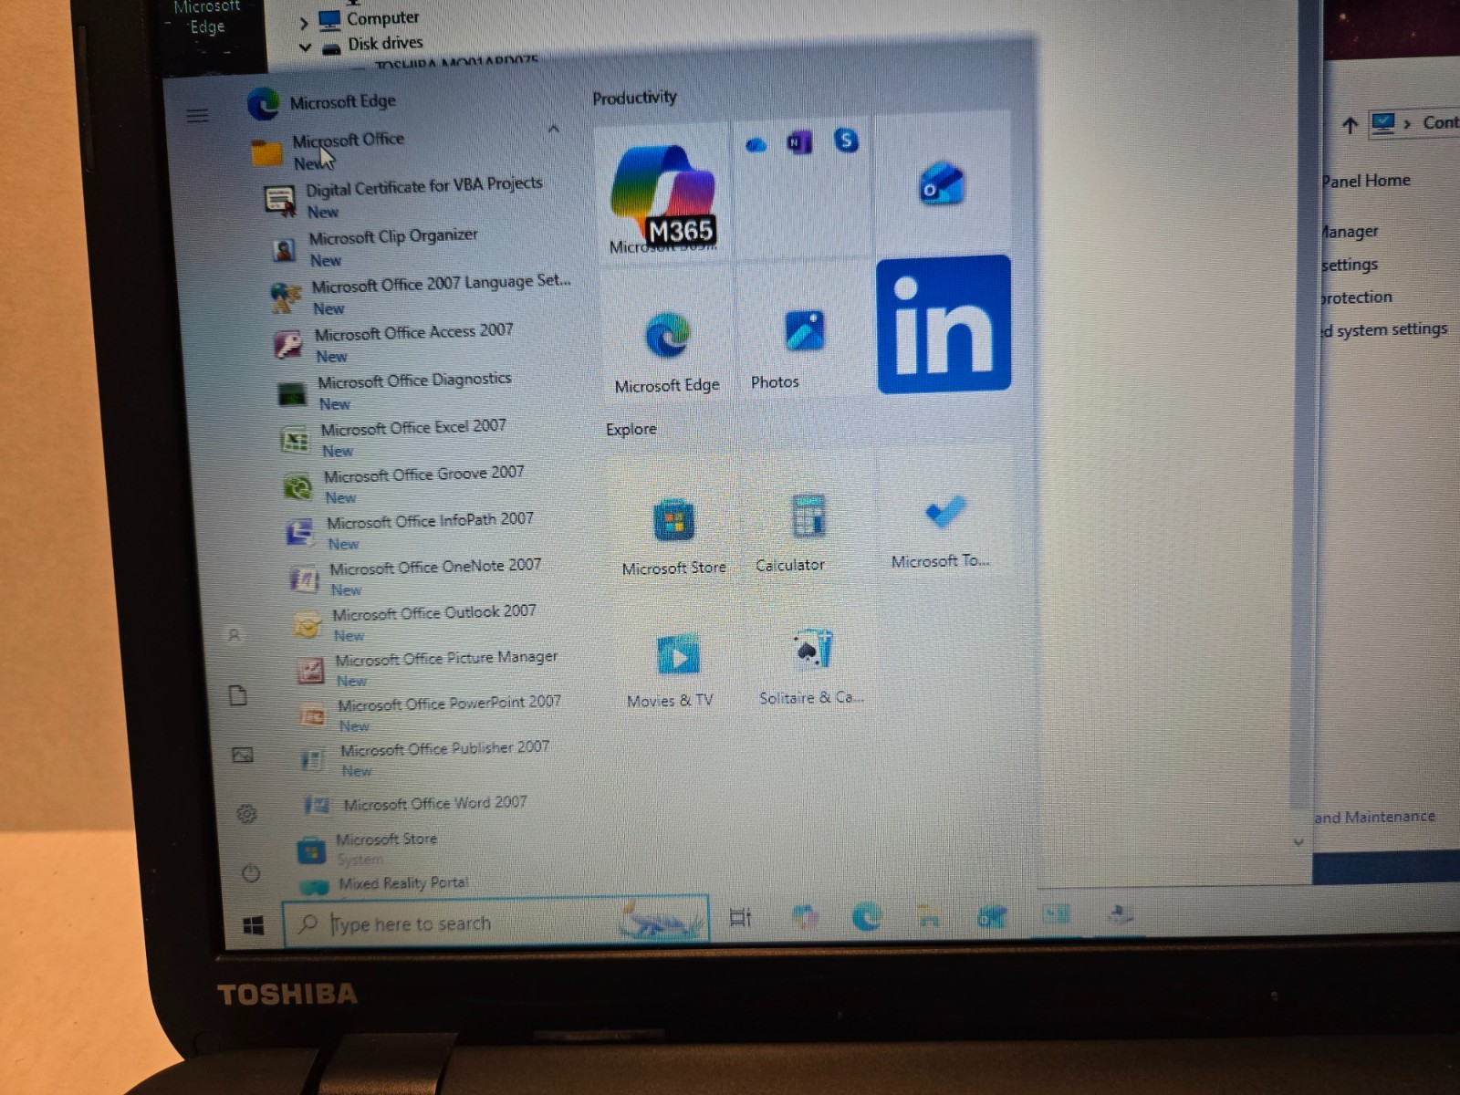Open Security and Maintenance link
1460x1095 pixels.
(x=1375, y=817)
